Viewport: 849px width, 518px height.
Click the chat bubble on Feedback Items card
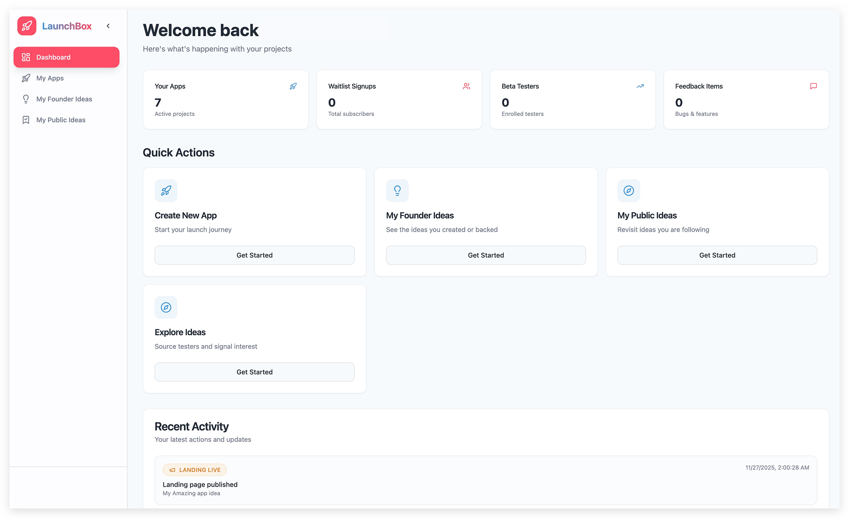[x=813, y=86]
